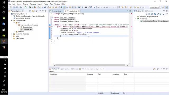The height and width of the screenshot is (95, 169).
Task: Open the web browser globe icon
Action: pos(79,7)
